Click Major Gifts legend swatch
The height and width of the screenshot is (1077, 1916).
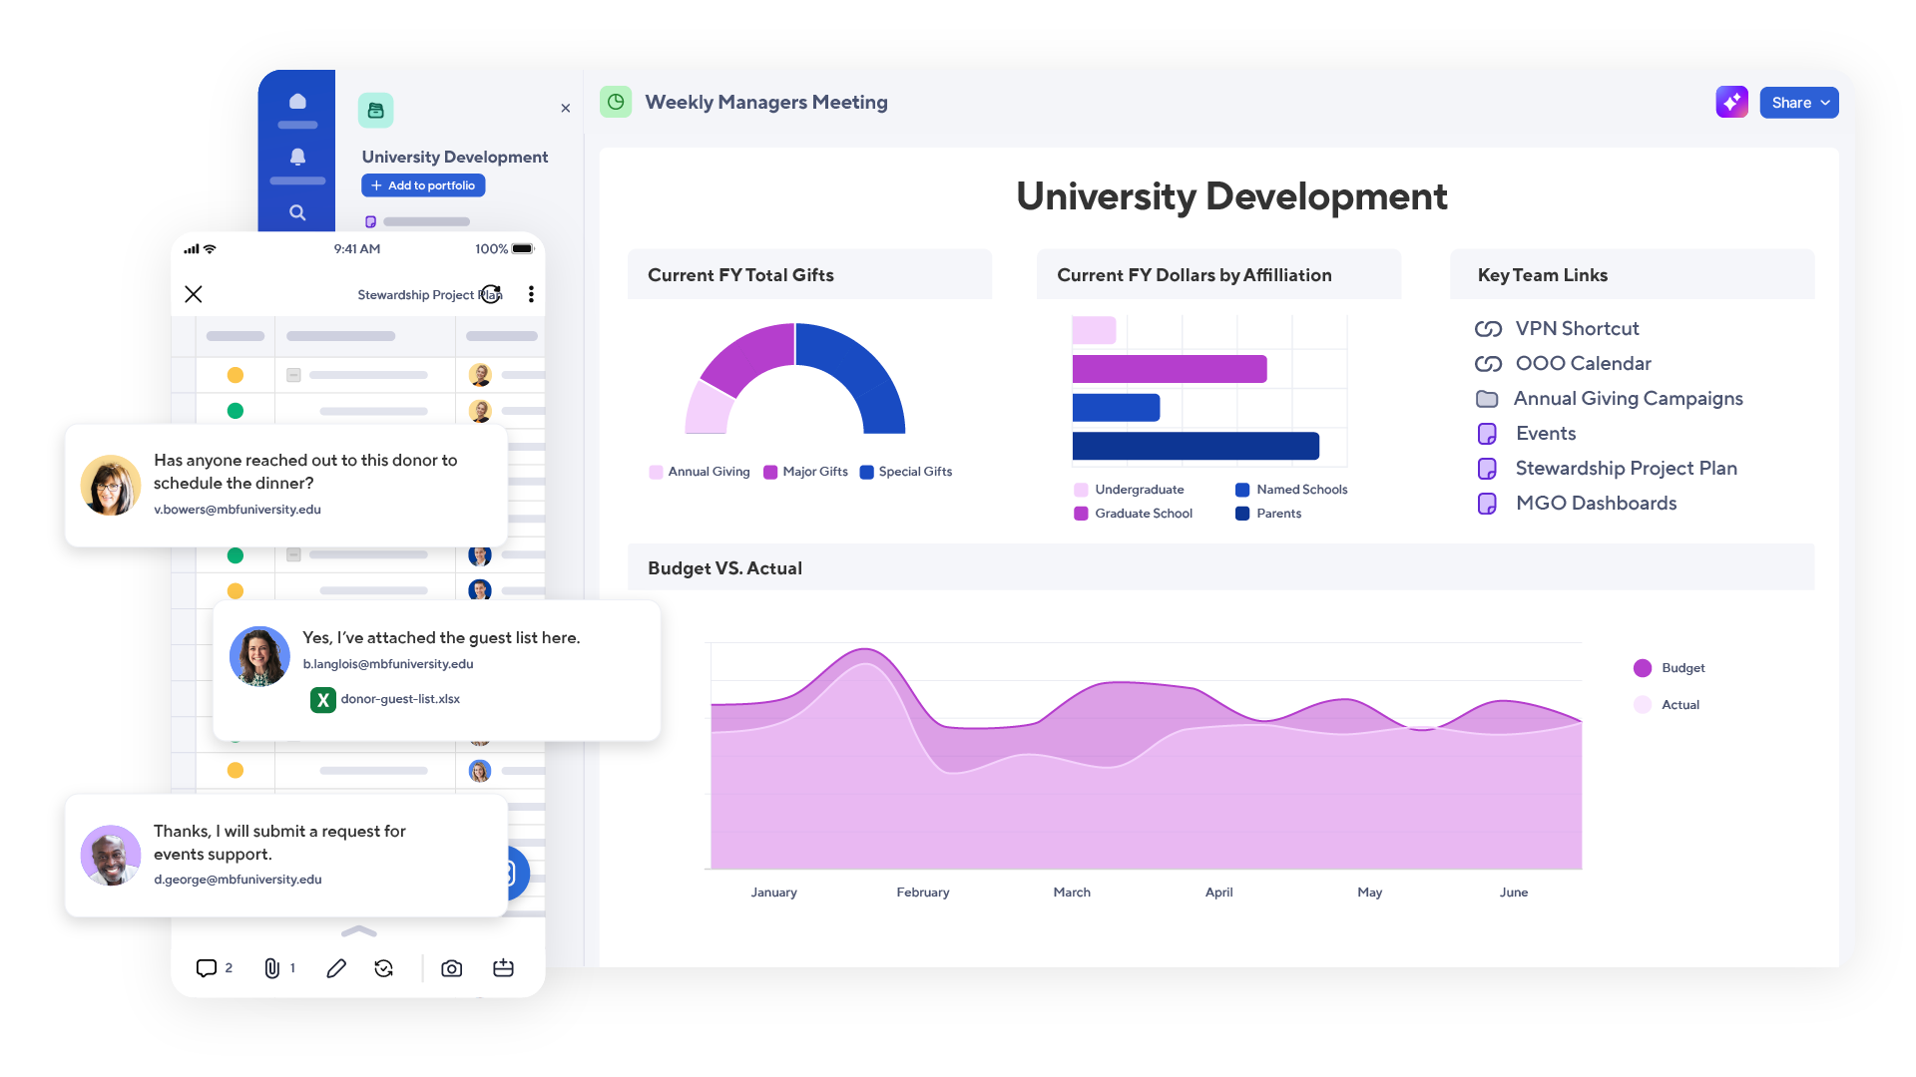point(770,473)
